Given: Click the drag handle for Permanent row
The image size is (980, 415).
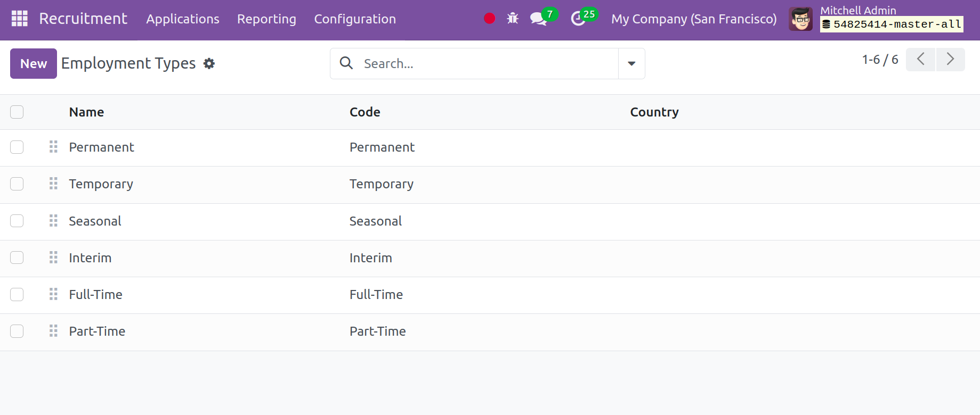Looking at the screenshot, I should coord(53,147).
